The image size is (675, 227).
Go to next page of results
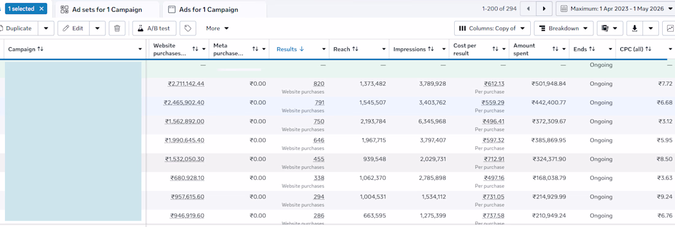[x=544, y=9]
